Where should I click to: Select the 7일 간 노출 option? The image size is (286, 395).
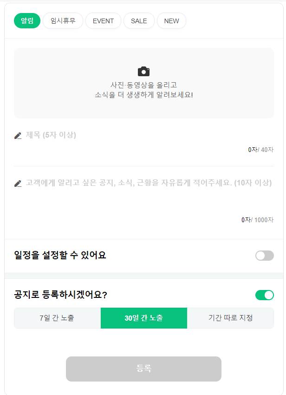pyautogui.click(x=58, y=318)
